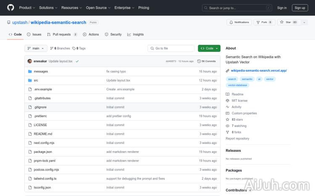Click the Go to file input
Image resolution: width=315 pixels, height=196 pixels.
point(171,48)
